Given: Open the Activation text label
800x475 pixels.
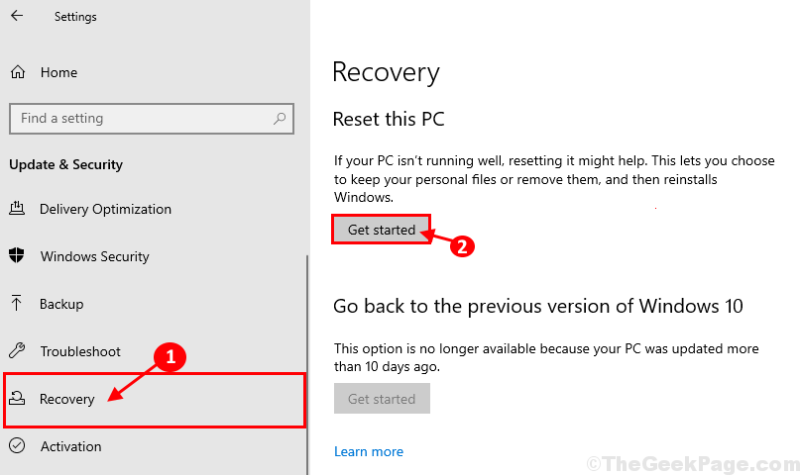Looking at the screenshot, I should tap(71, 446).
